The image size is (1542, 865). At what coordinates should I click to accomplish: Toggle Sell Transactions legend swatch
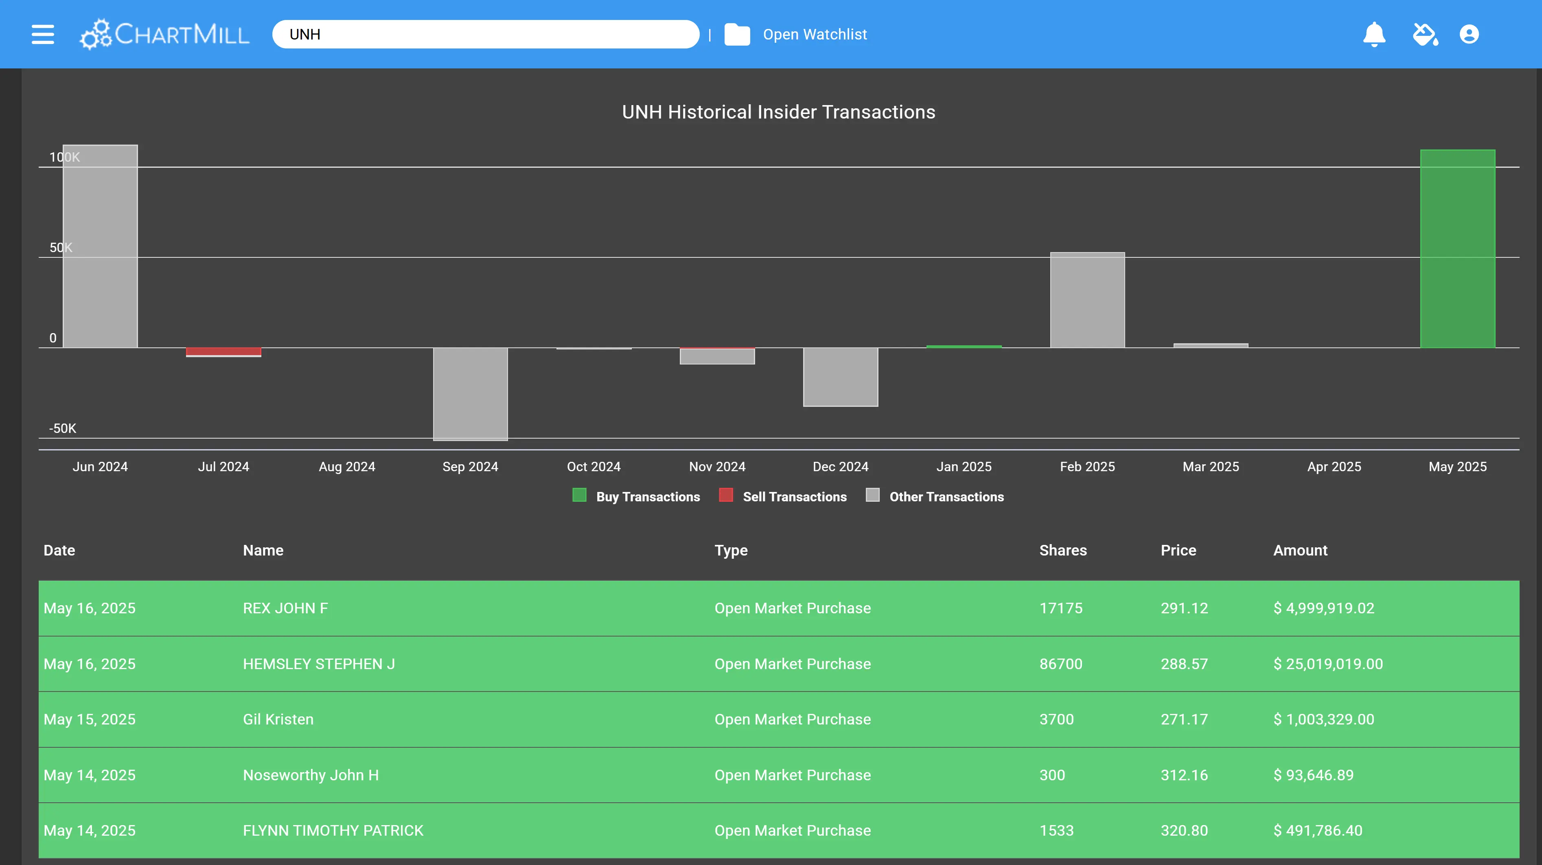point(725,495)
